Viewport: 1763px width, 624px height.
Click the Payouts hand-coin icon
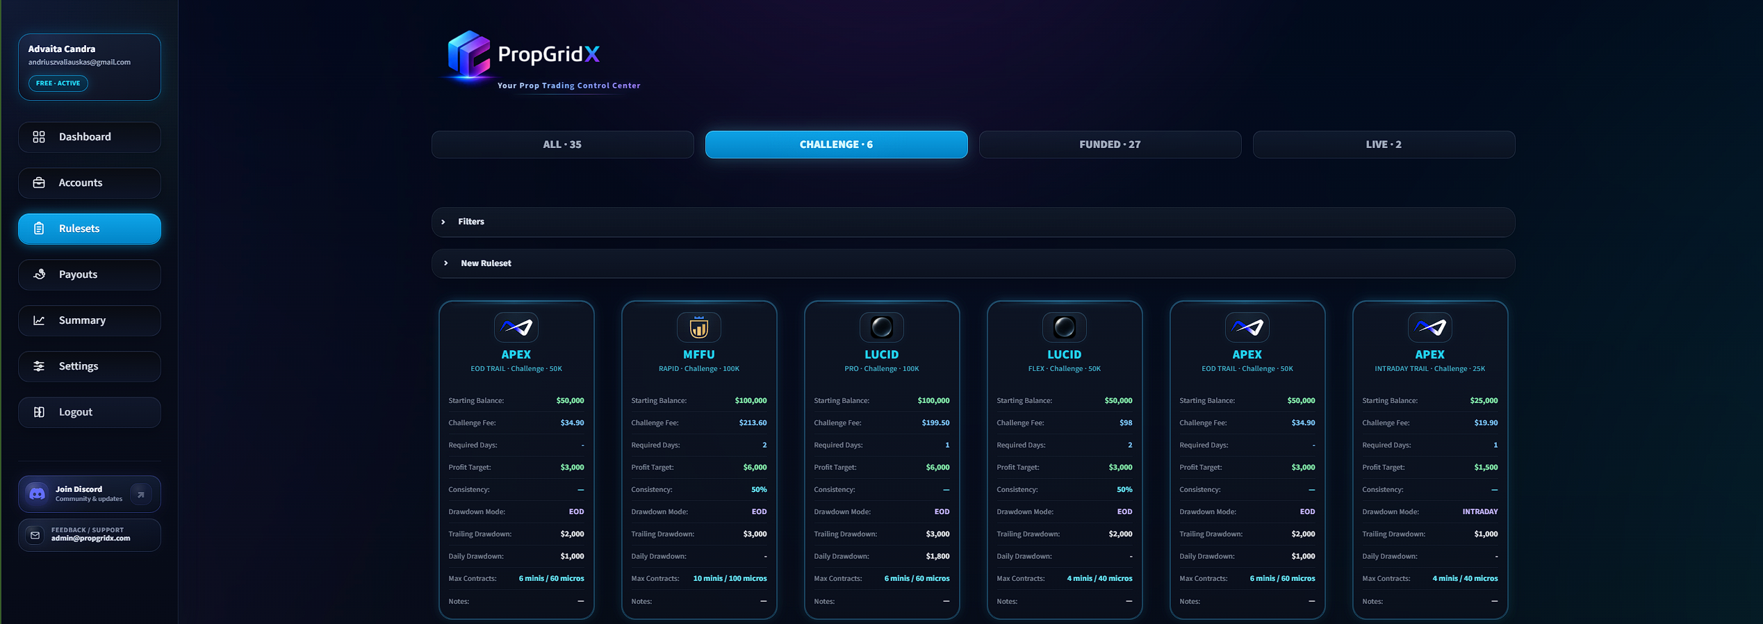39,274
